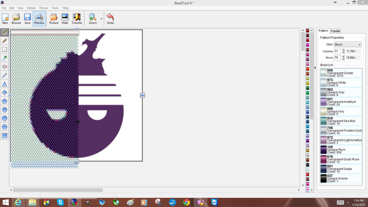The height and width of the screenshot is (207, 368).
Task: Click the Picture toolbar button
Action: (54, 19)
